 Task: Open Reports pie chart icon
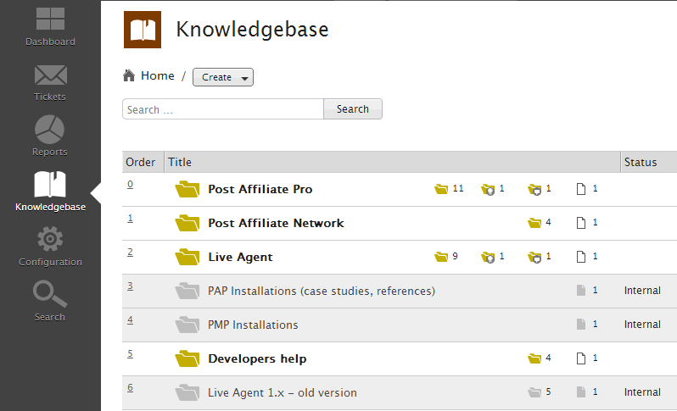(x=50, y=130)
